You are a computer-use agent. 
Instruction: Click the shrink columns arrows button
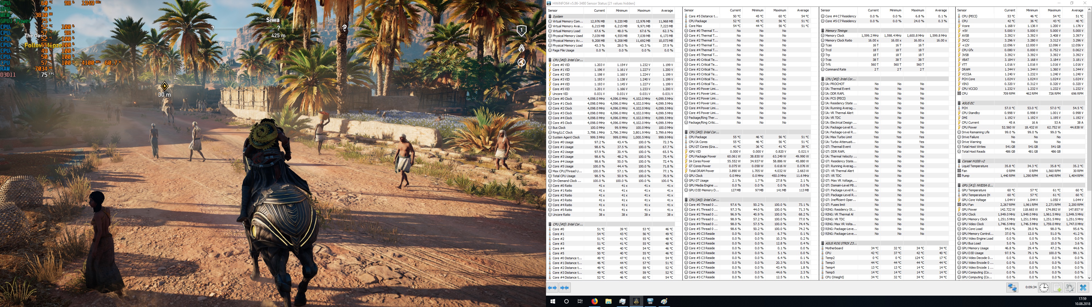(x=565, y=287)
